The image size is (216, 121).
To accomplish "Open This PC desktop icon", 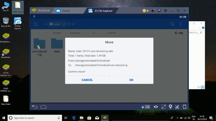I will 6,7.
